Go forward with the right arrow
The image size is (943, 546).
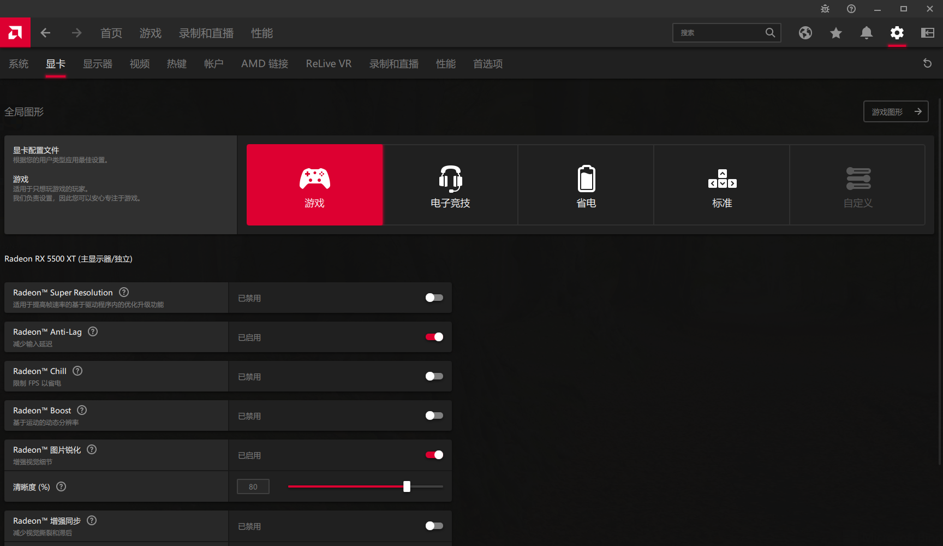(76, 33)
